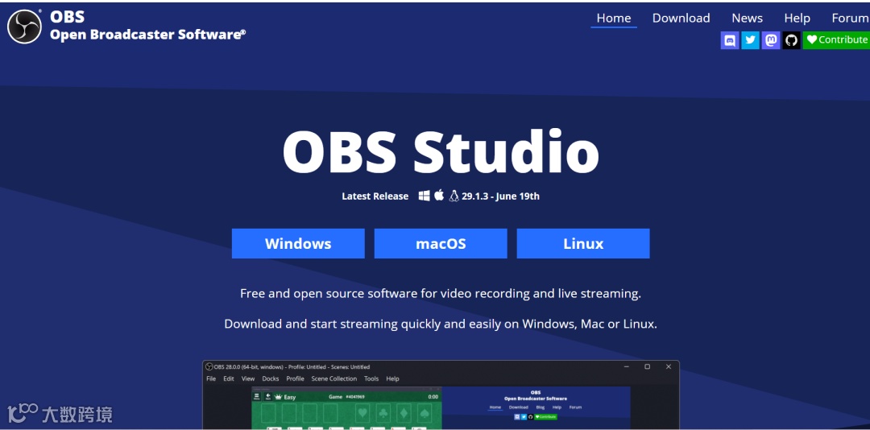870x430 pixels.
Task: Open the Mastodon icon link
Action: 771,40
